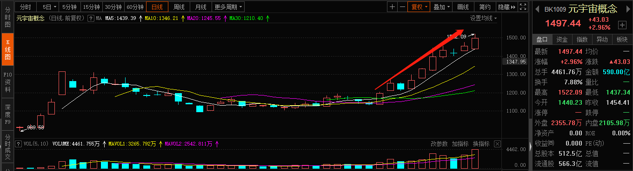Switch to 资金 tab
This screenshot has height=171, width=633.
point(562,39)
